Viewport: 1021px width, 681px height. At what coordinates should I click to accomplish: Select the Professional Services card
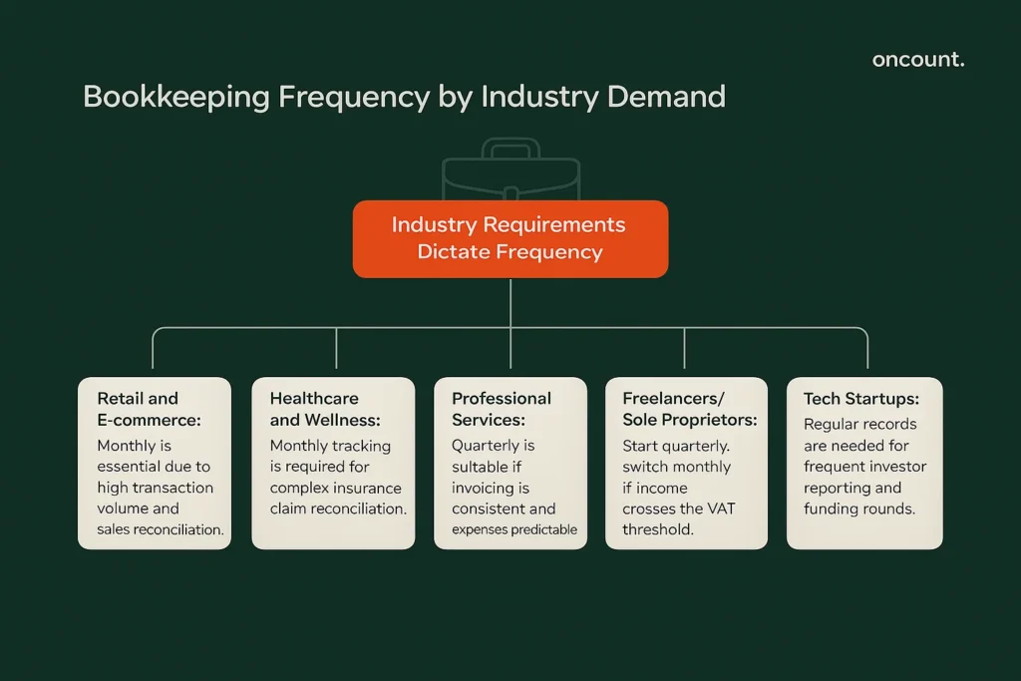tap(510, 462)
